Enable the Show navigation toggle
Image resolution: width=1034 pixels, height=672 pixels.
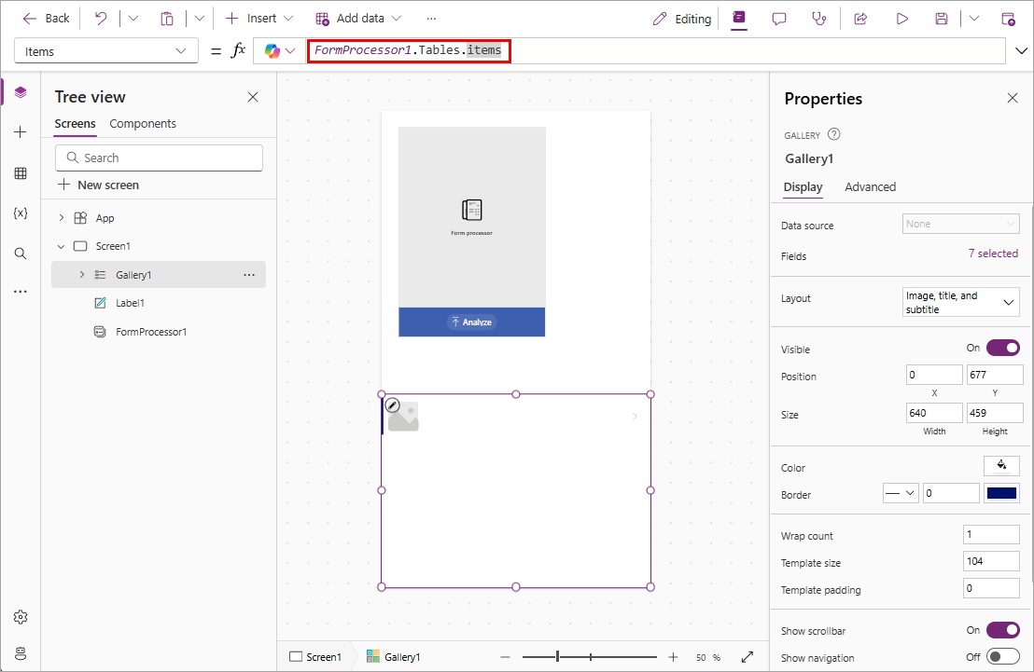(x=1002, y=657)
